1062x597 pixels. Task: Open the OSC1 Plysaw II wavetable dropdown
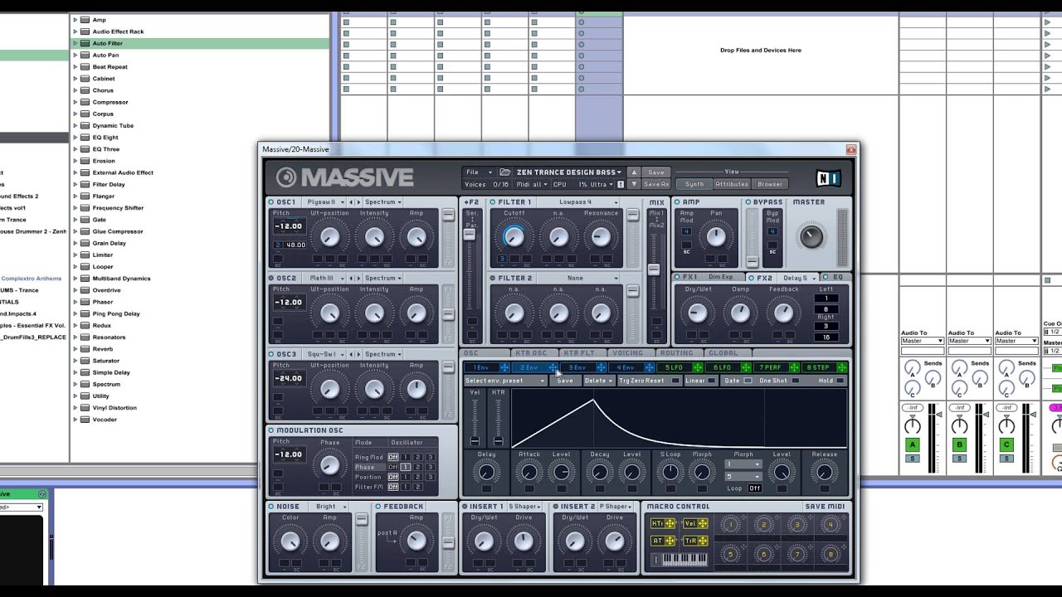pyautogui.click(x=324, y=201)
